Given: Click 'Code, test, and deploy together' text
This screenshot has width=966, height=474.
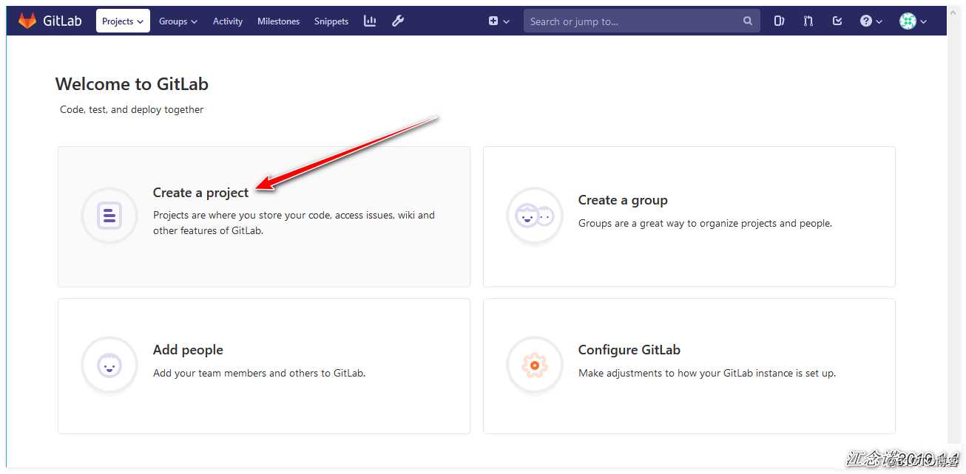Looking at the screenshot, I should click(x=132, y=109).
